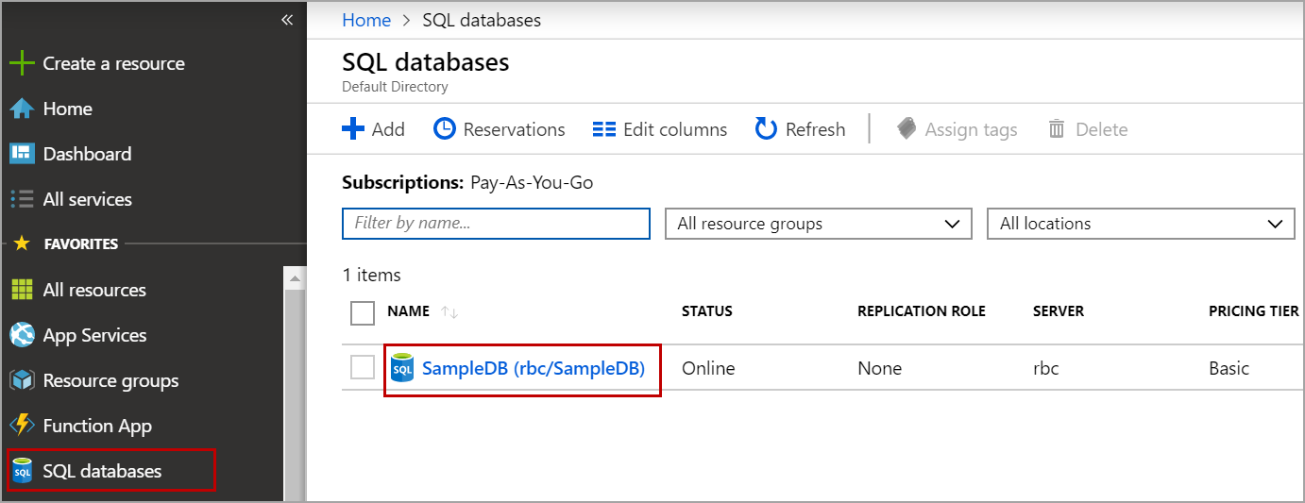Open the Function App lightning icon
Image resolution: width=1305 pixels, height=503 pixels.
point(22,426)
